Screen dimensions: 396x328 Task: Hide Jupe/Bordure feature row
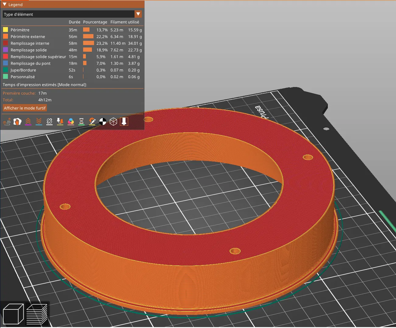click(72, 70)
